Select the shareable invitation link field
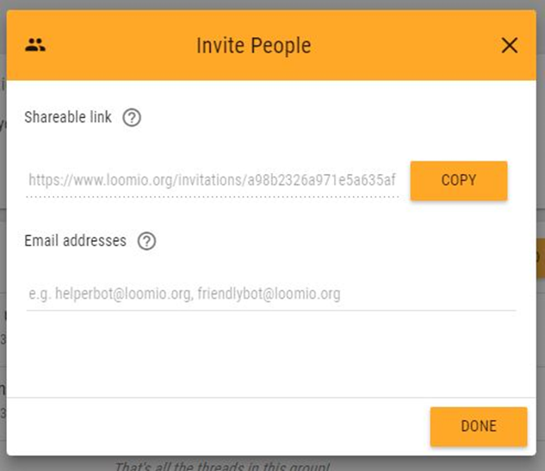545x471 pixels. pos(212,180)
